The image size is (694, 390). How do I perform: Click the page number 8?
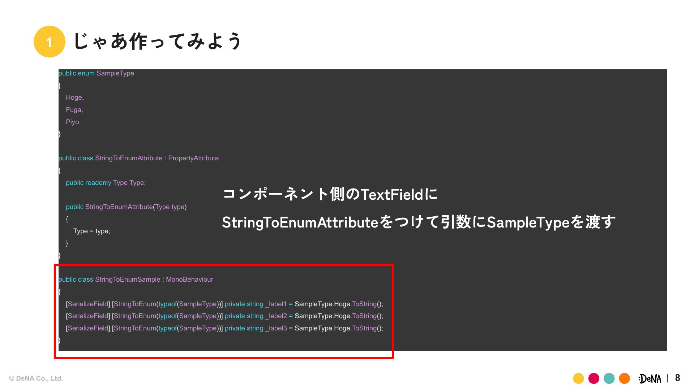point(677,378)
